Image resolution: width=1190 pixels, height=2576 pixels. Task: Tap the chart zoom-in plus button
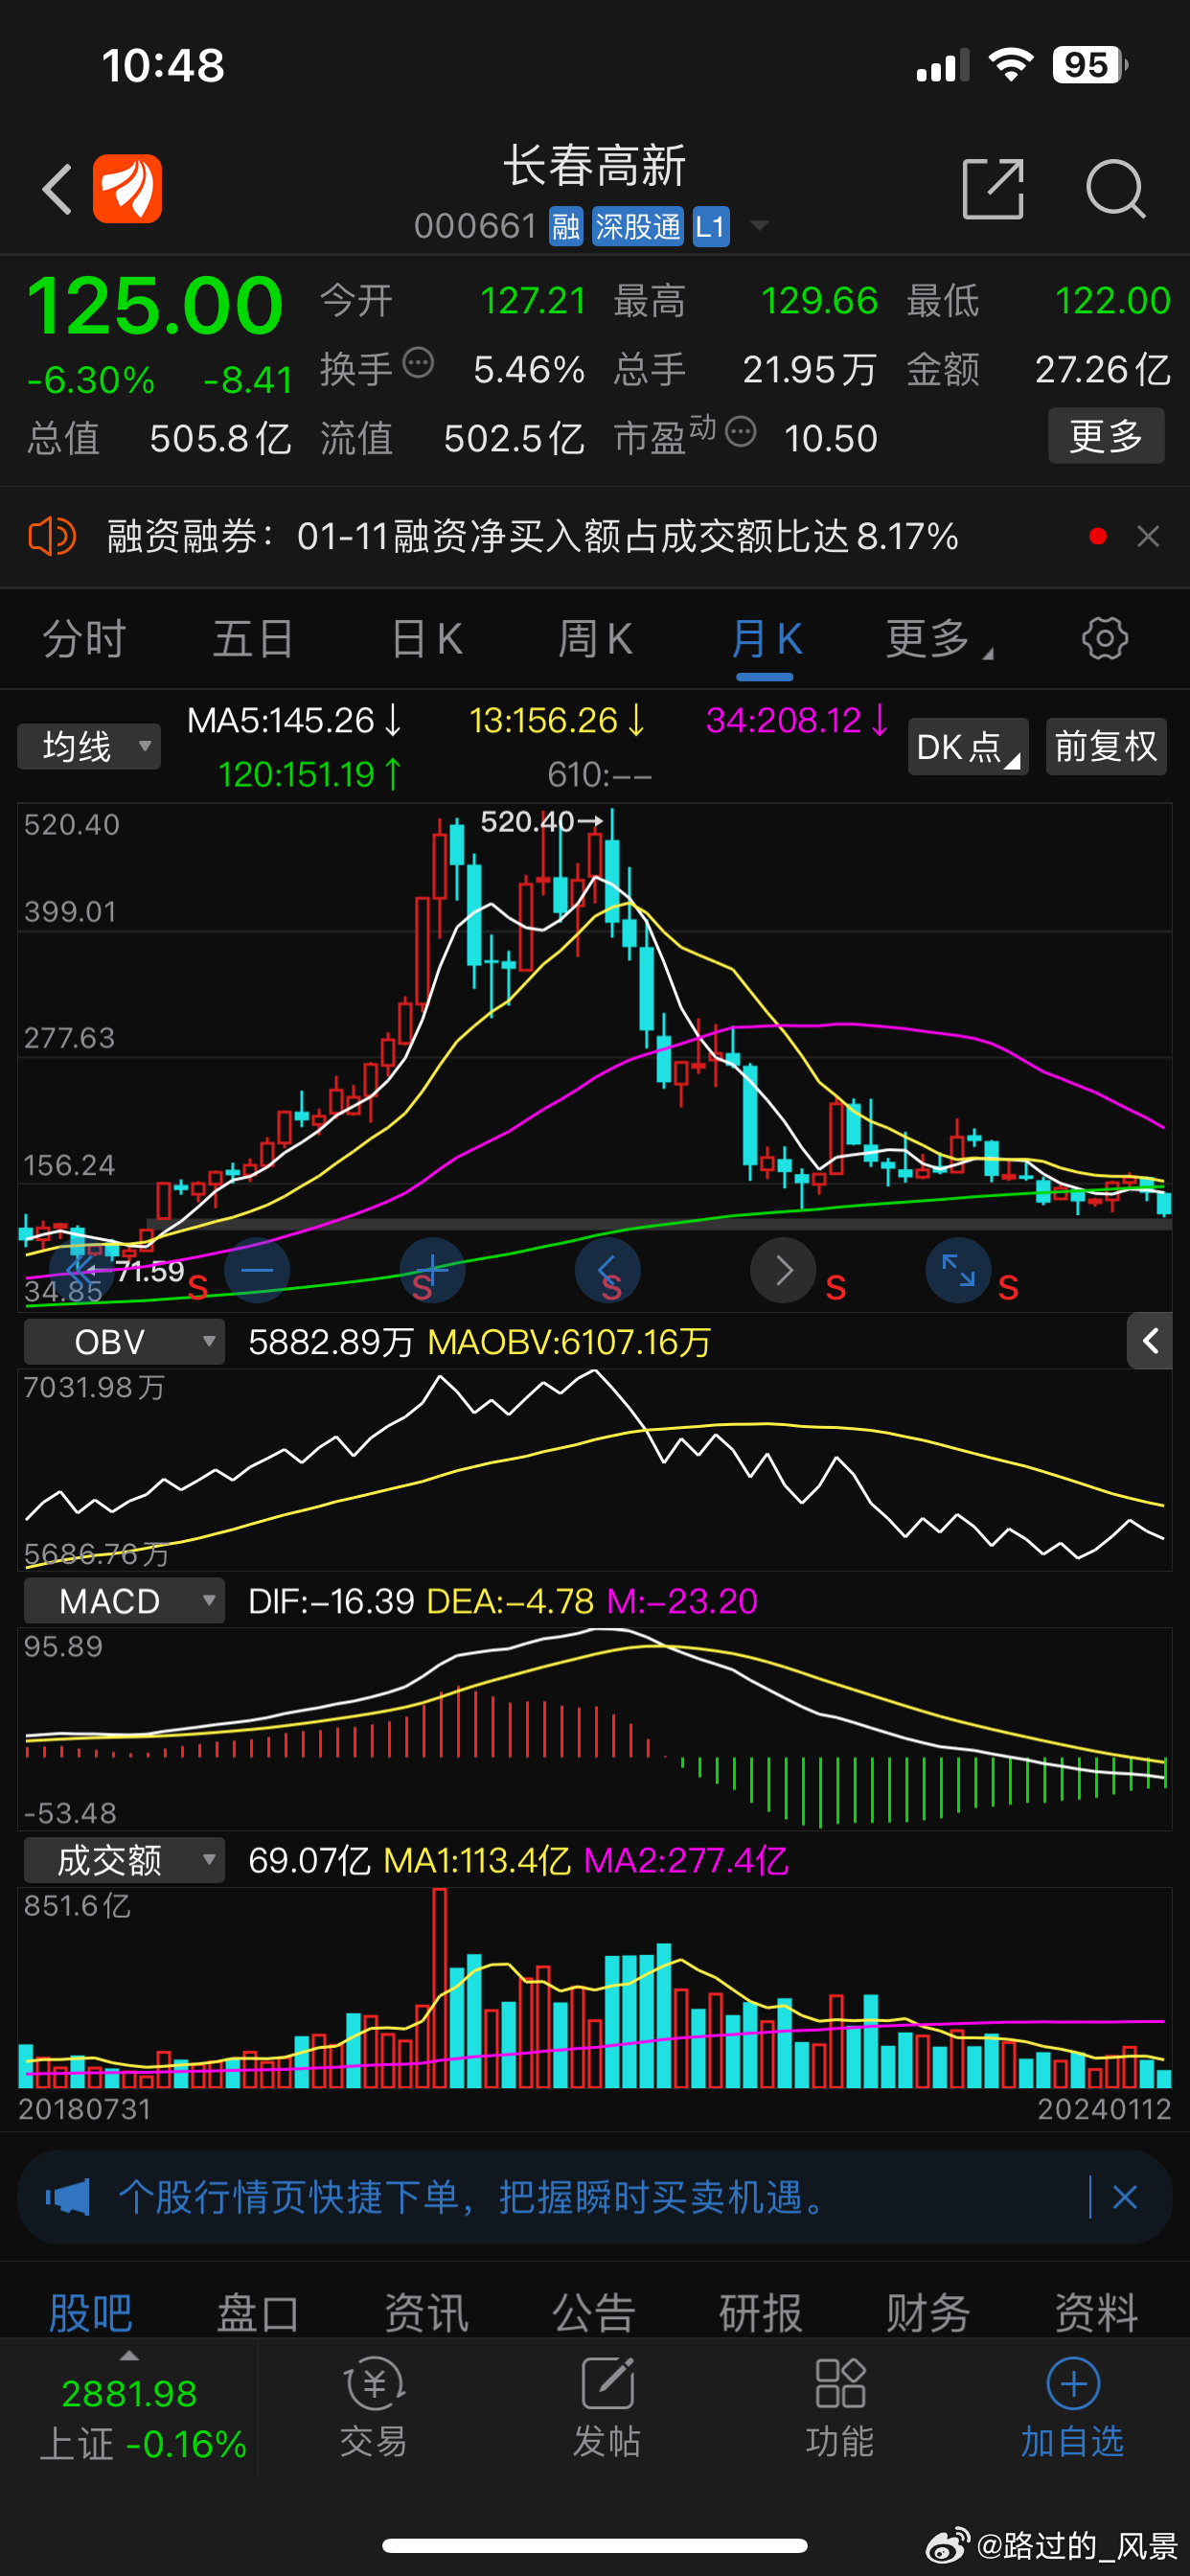click(432, 1270)
